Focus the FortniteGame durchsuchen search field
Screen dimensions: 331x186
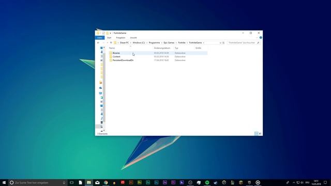click(x=242, y=43)
